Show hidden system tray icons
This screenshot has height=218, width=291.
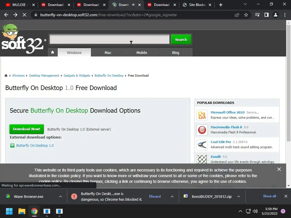(240, 211)
